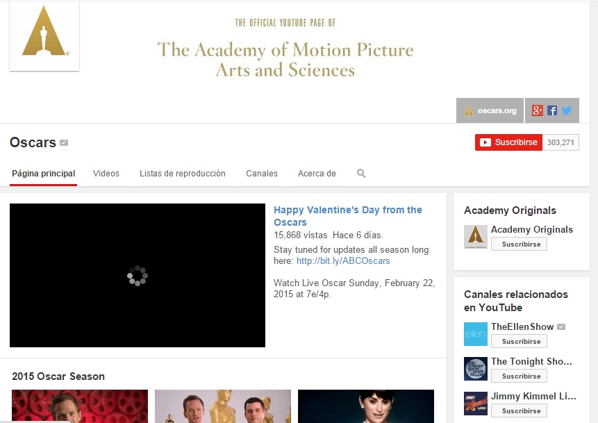
Task: Click the 303,271 subscriber count
Action: 560,142
